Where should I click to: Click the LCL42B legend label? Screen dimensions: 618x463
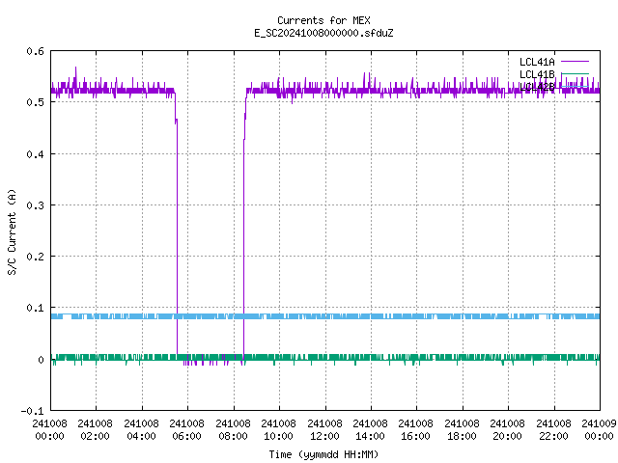coord(537,87)
